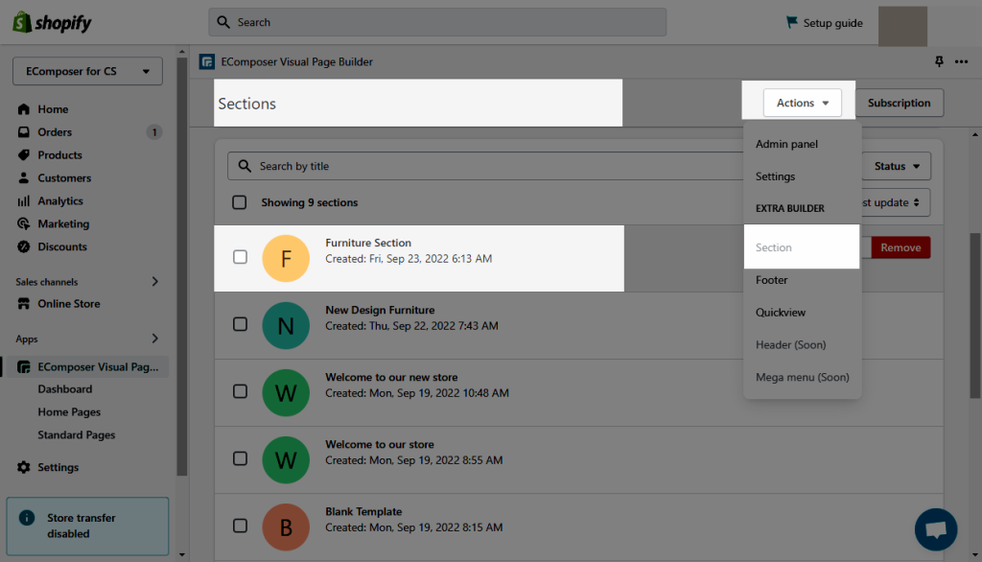Click the EComposer app icon in sidebar
Viewport: 982px width, 562px height.
click(24, 367)
